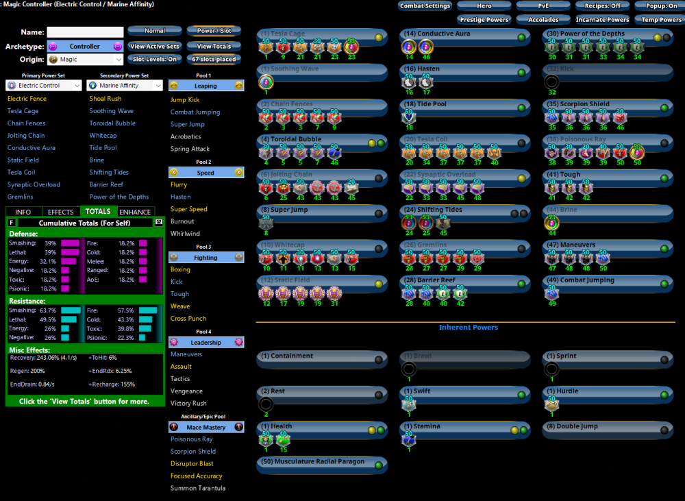
Task: Click the enhancement slot under Super Jump (8)
Action: tap(265, 223)
